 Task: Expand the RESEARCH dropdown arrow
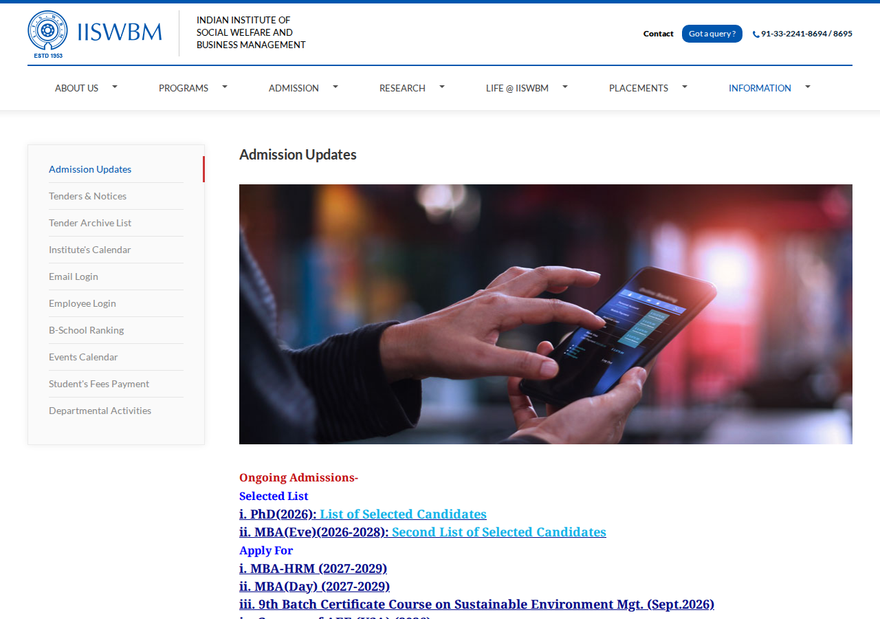click(442, 87)
